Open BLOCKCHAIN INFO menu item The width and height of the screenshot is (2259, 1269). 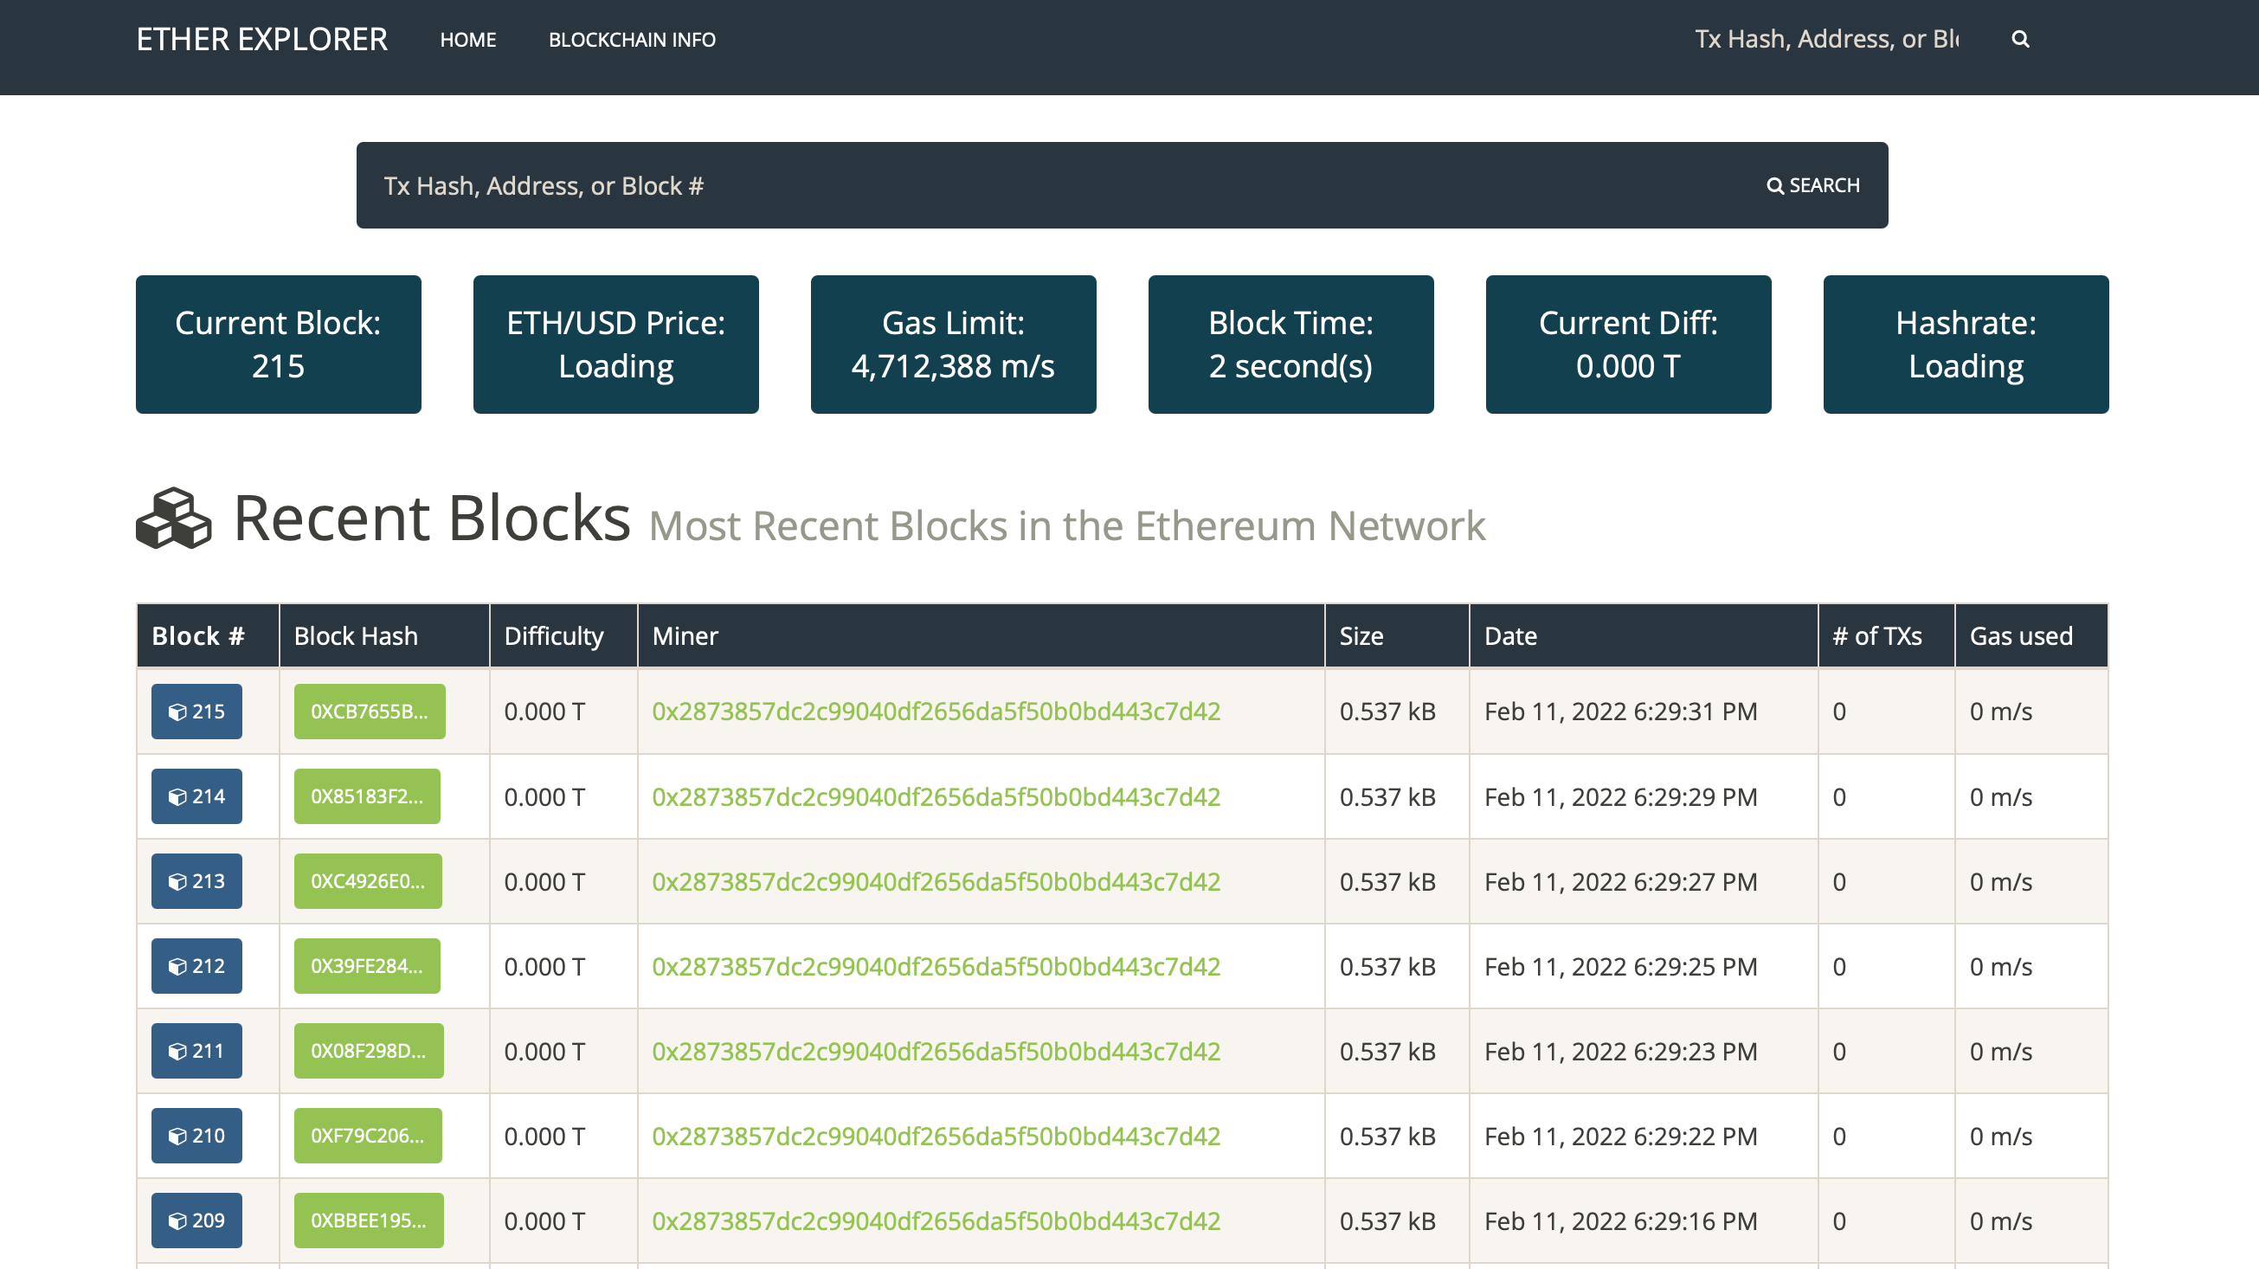(632, 40)
